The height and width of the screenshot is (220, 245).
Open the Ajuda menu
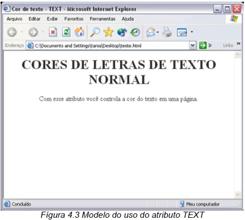pyautogui.click(x=128, y=19)
